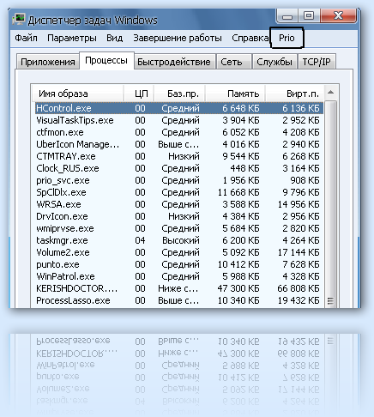Click the vertical scrollbar thumb grip
This screenshot has width=374, height=417.
[330, 301]
